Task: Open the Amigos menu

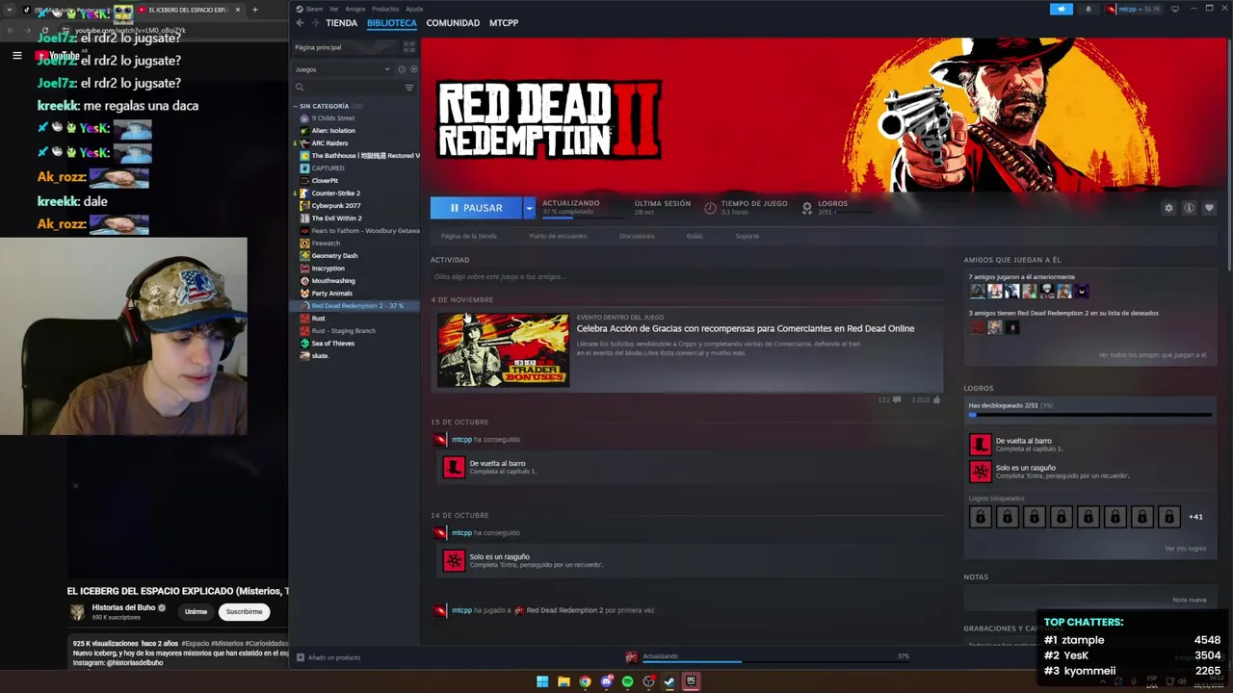Action: point(355,9)
